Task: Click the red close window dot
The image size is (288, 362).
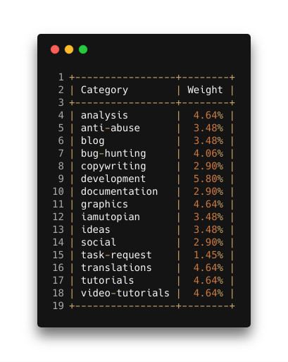Action: tap(55, 49)
